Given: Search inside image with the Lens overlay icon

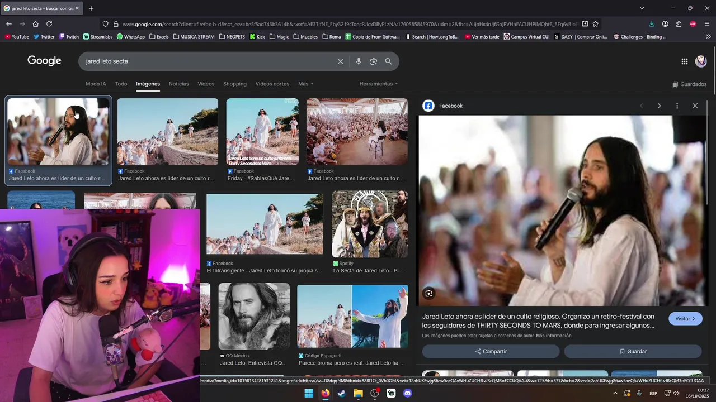Looking at the screenshot, I should click(x=429, y=294).
